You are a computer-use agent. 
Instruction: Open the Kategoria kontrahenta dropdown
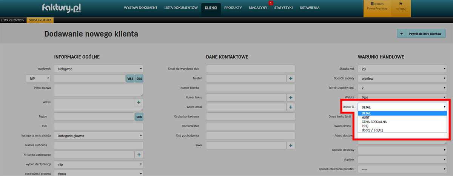(99, 136)
